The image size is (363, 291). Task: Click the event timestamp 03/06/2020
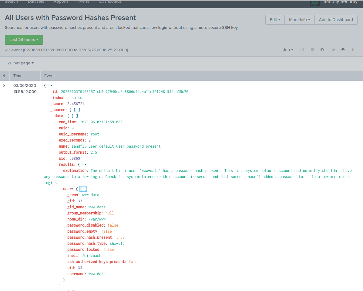point(25,86)
